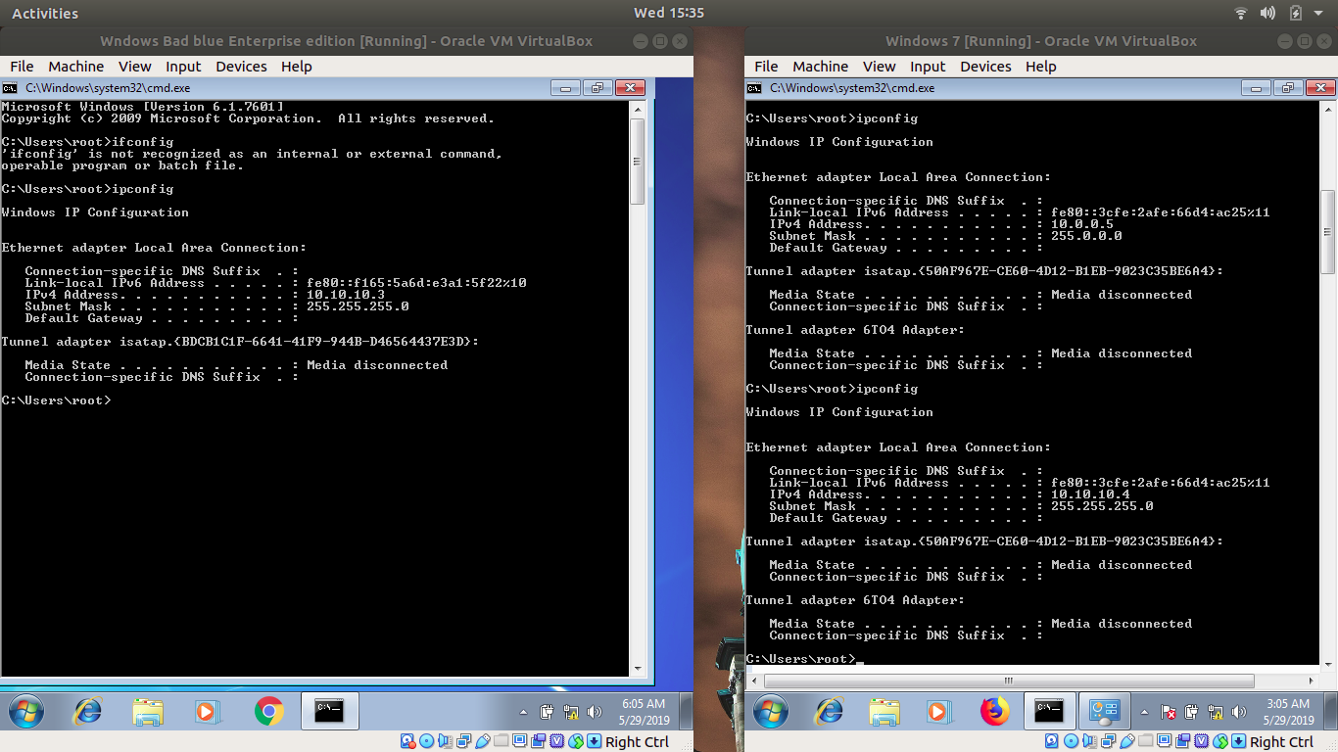1338x752 pixels.
Task: Launch Google Chrome from Bad blue VM taskbar
Action: [268, 711]
